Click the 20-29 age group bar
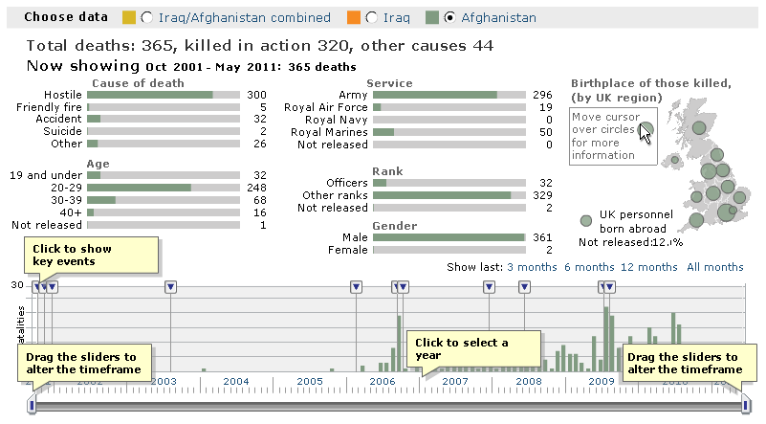Image resolution: width=766 pixels, height=424 pixels. tap(164, 188)
